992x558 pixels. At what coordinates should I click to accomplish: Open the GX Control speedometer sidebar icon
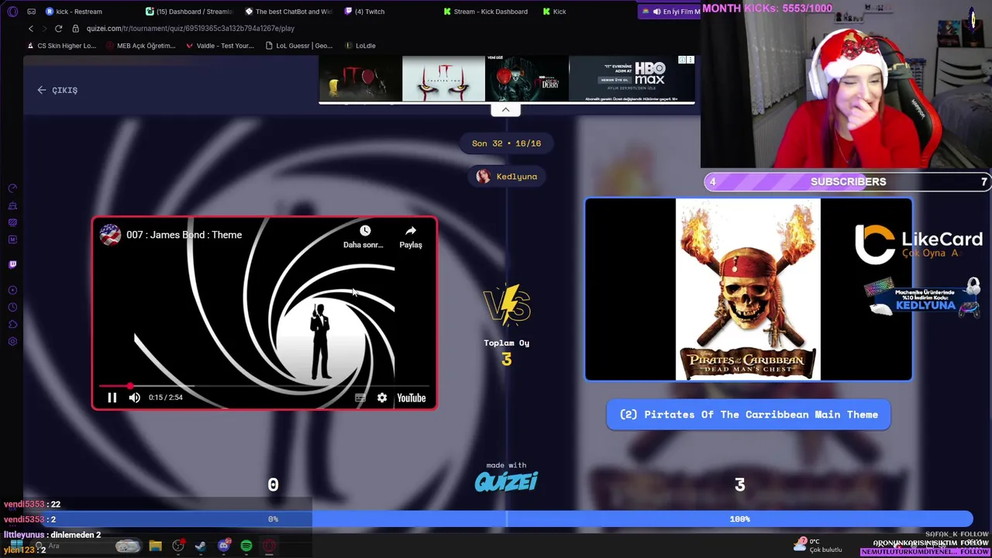(12, 188)
